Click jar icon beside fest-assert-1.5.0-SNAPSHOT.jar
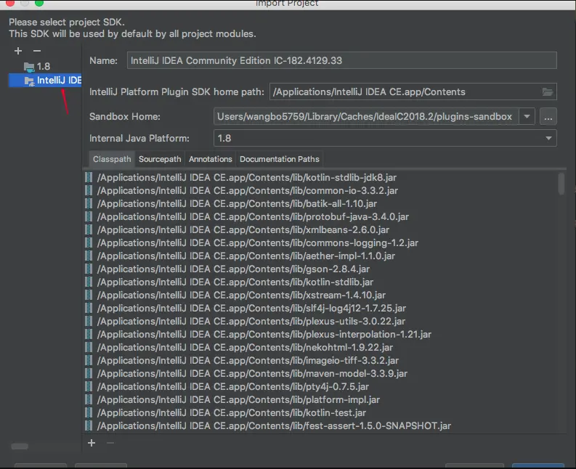This screenshot has height=469, width=576. 89,425
